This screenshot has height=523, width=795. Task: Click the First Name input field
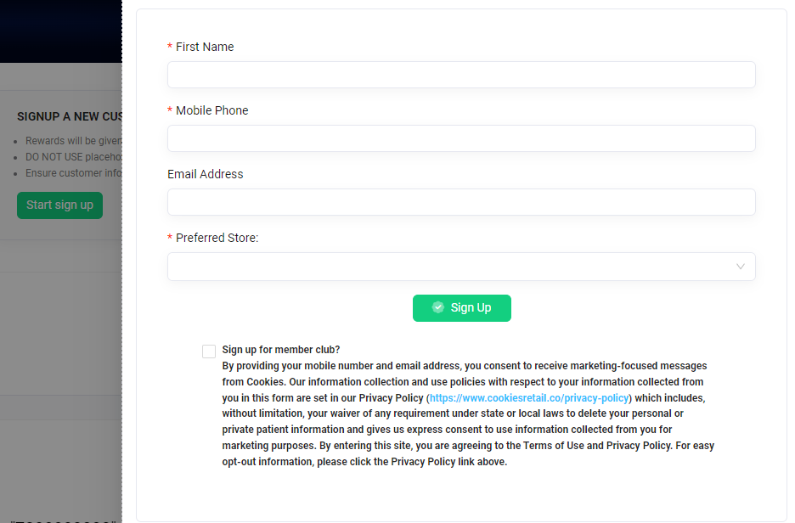[461, 75]
